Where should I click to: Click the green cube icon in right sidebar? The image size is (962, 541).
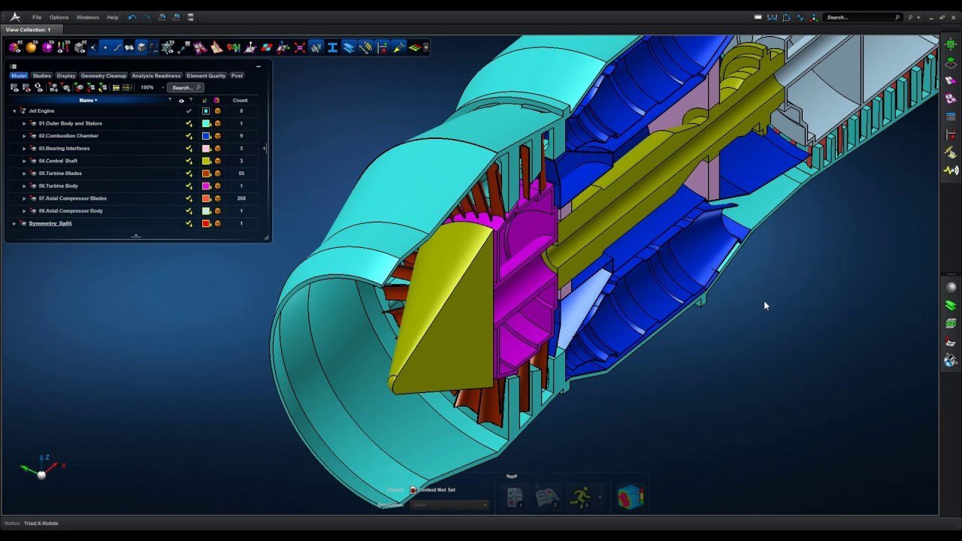pos(951,44)
